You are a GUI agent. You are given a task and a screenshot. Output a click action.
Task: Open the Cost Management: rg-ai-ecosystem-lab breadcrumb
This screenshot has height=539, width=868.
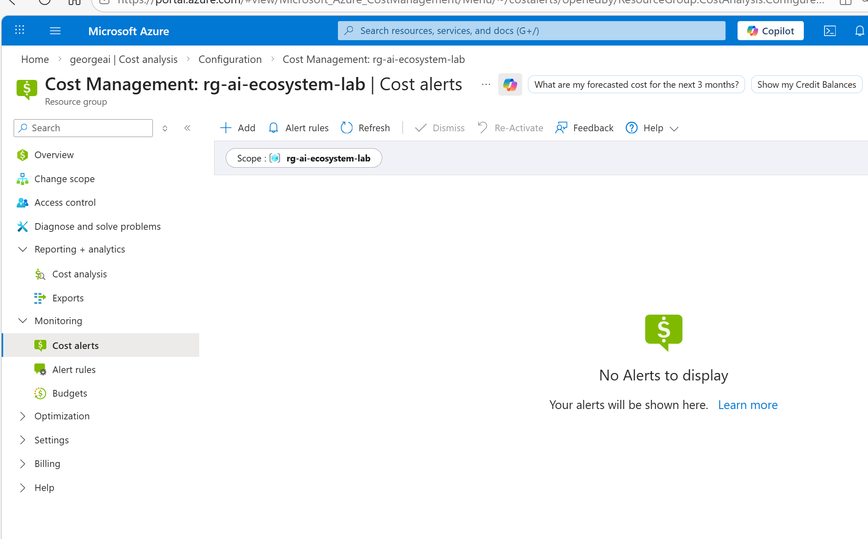pyautogui.click(x=374, y=59)
